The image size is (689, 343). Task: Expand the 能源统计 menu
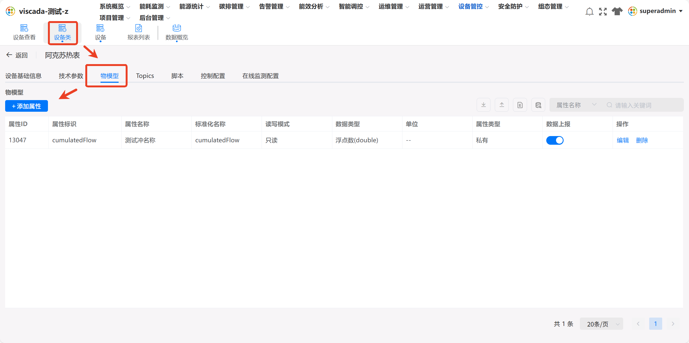[194, 6]
